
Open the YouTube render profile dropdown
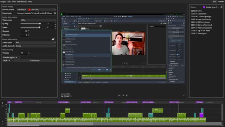(42, 10)
